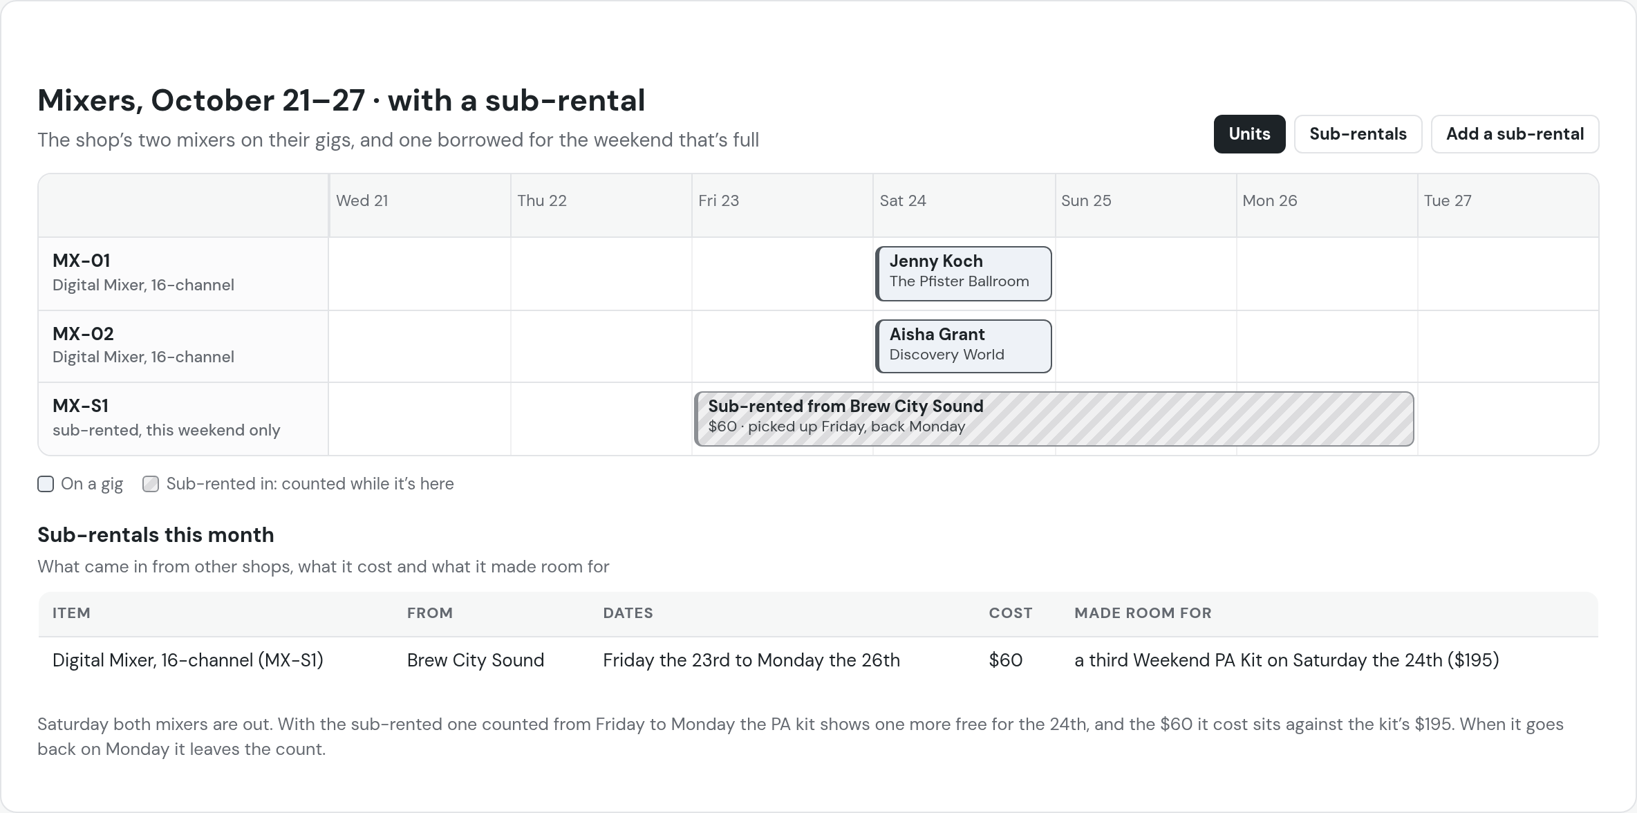Select the MX-02 unit row label
Screen dimensions: 1637x813
(183, 346)
